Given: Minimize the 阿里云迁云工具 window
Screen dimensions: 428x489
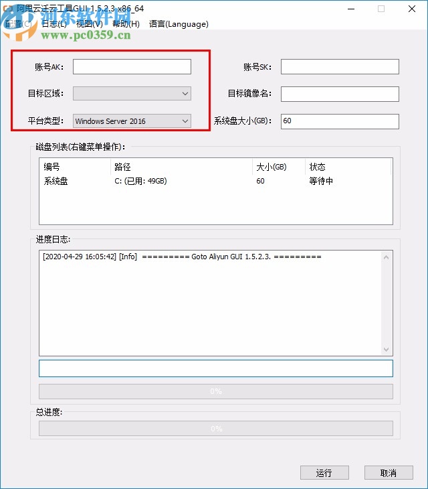Looking at the screenshot, I should click(351, 9).
